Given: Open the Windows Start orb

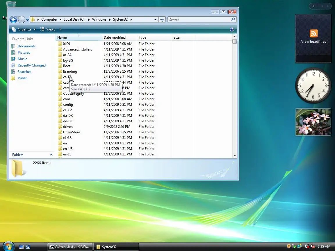Looking at the screenshot, I should click(8, 247).
